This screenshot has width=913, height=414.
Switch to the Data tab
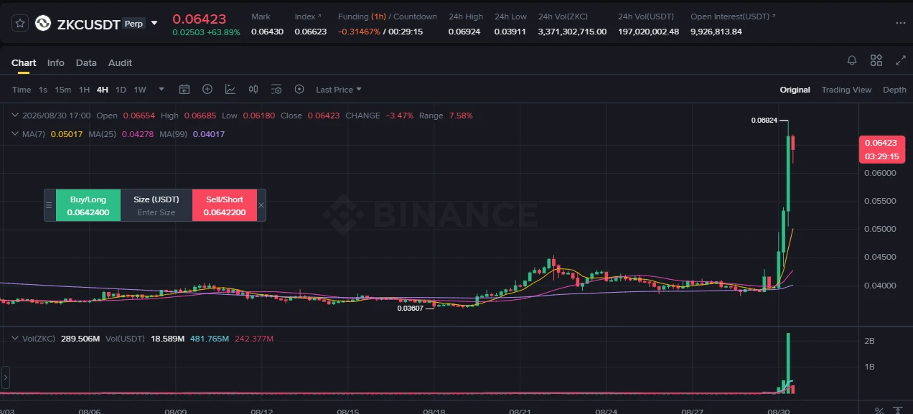(86, 62)
